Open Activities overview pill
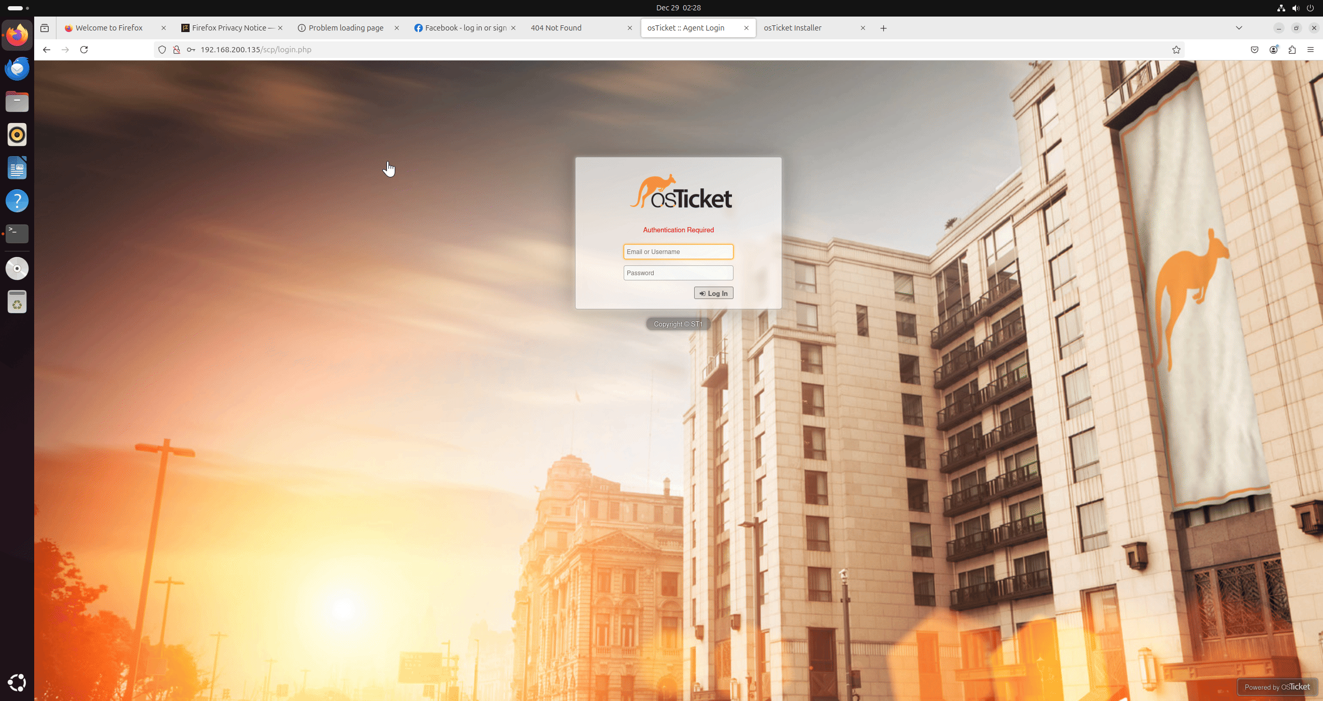This screenshot has width=1323, height=701. click(18, 8)
